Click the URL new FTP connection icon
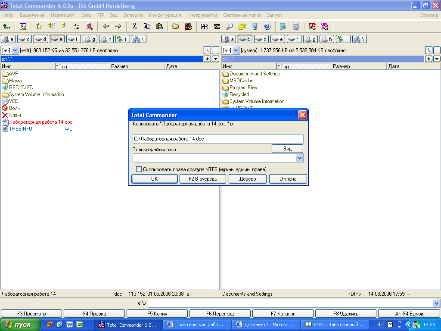Viewport: 441px width, 331px height. (325, 26)
